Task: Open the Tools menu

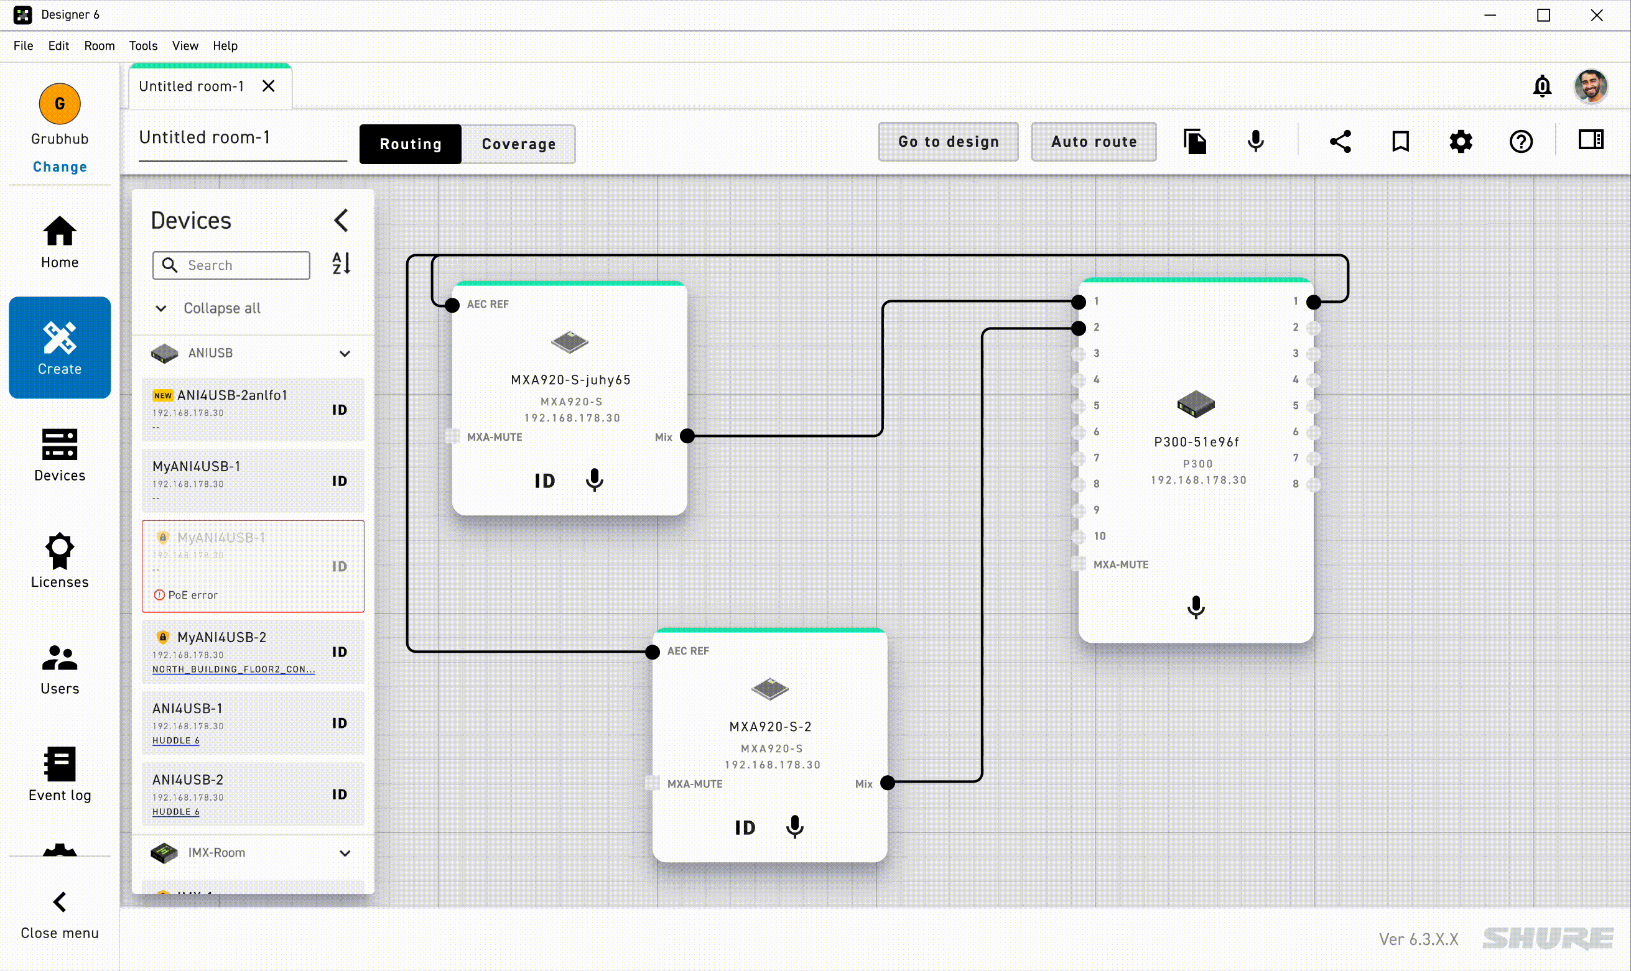Action: 144,46
